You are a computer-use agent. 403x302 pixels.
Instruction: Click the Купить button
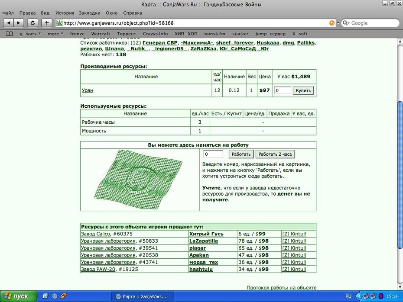tap(303, 90)
